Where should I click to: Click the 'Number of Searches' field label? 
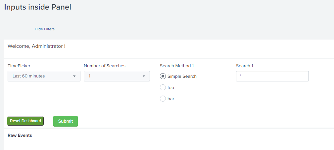[105, 66]
